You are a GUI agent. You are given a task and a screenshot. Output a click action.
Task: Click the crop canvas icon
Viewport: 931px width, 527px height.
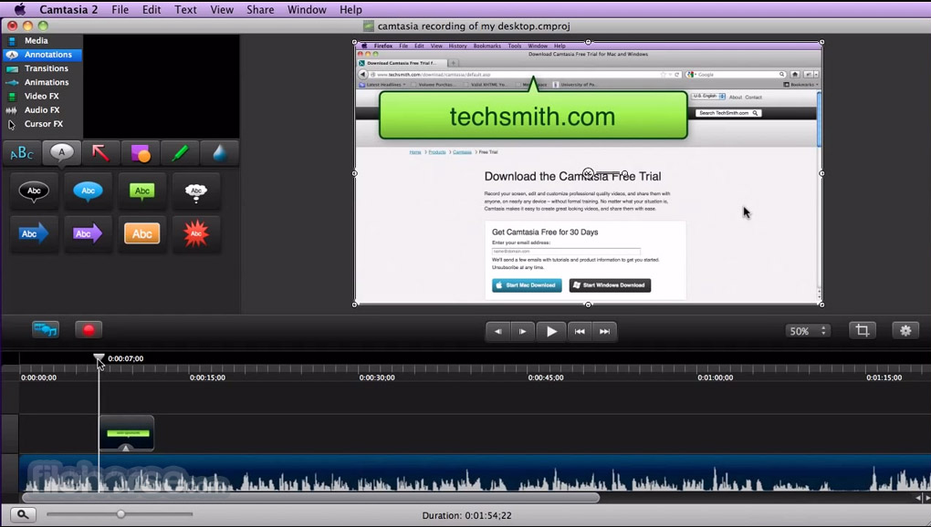(x=863, y=330)
